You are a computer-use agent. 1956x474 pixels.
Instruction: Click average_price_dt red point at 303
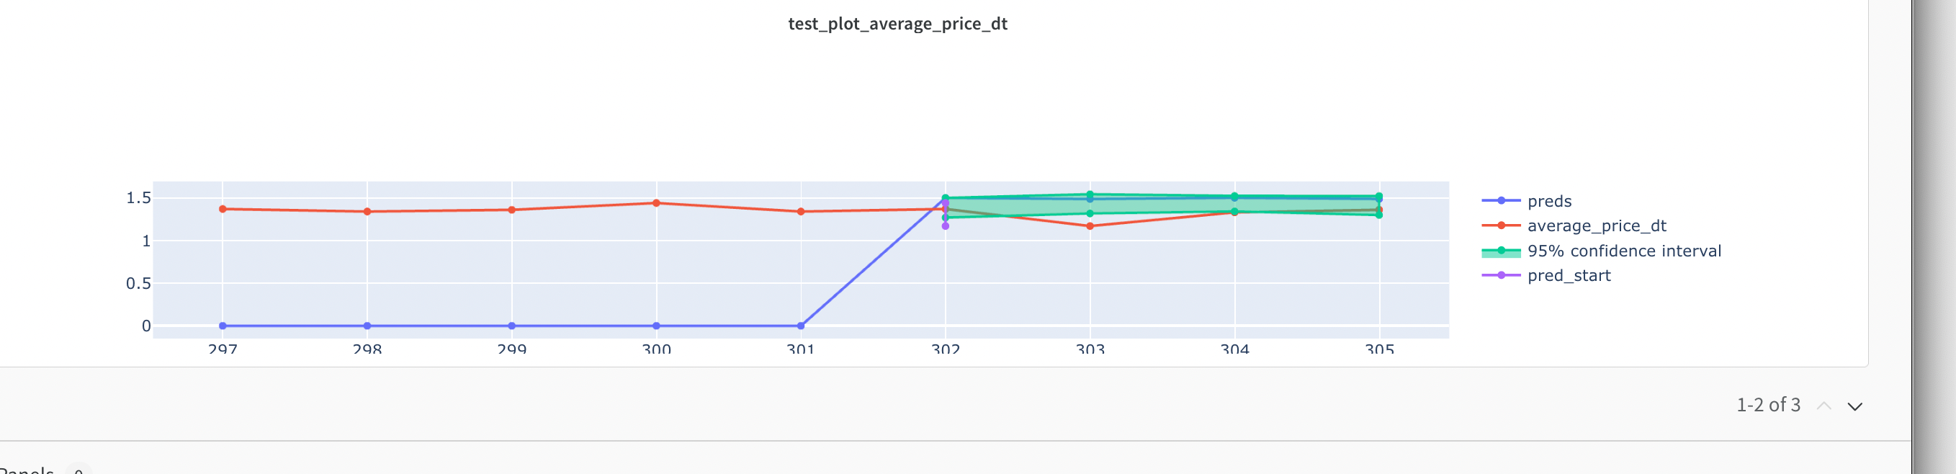pos(1090,226)
